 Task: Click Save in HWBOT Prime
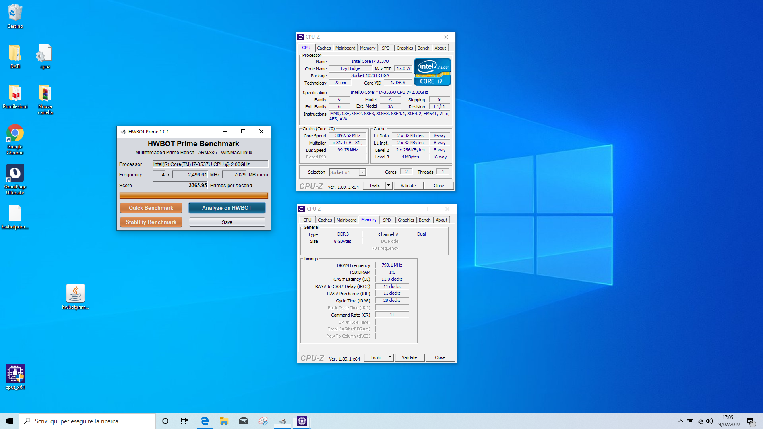point(227,222)
